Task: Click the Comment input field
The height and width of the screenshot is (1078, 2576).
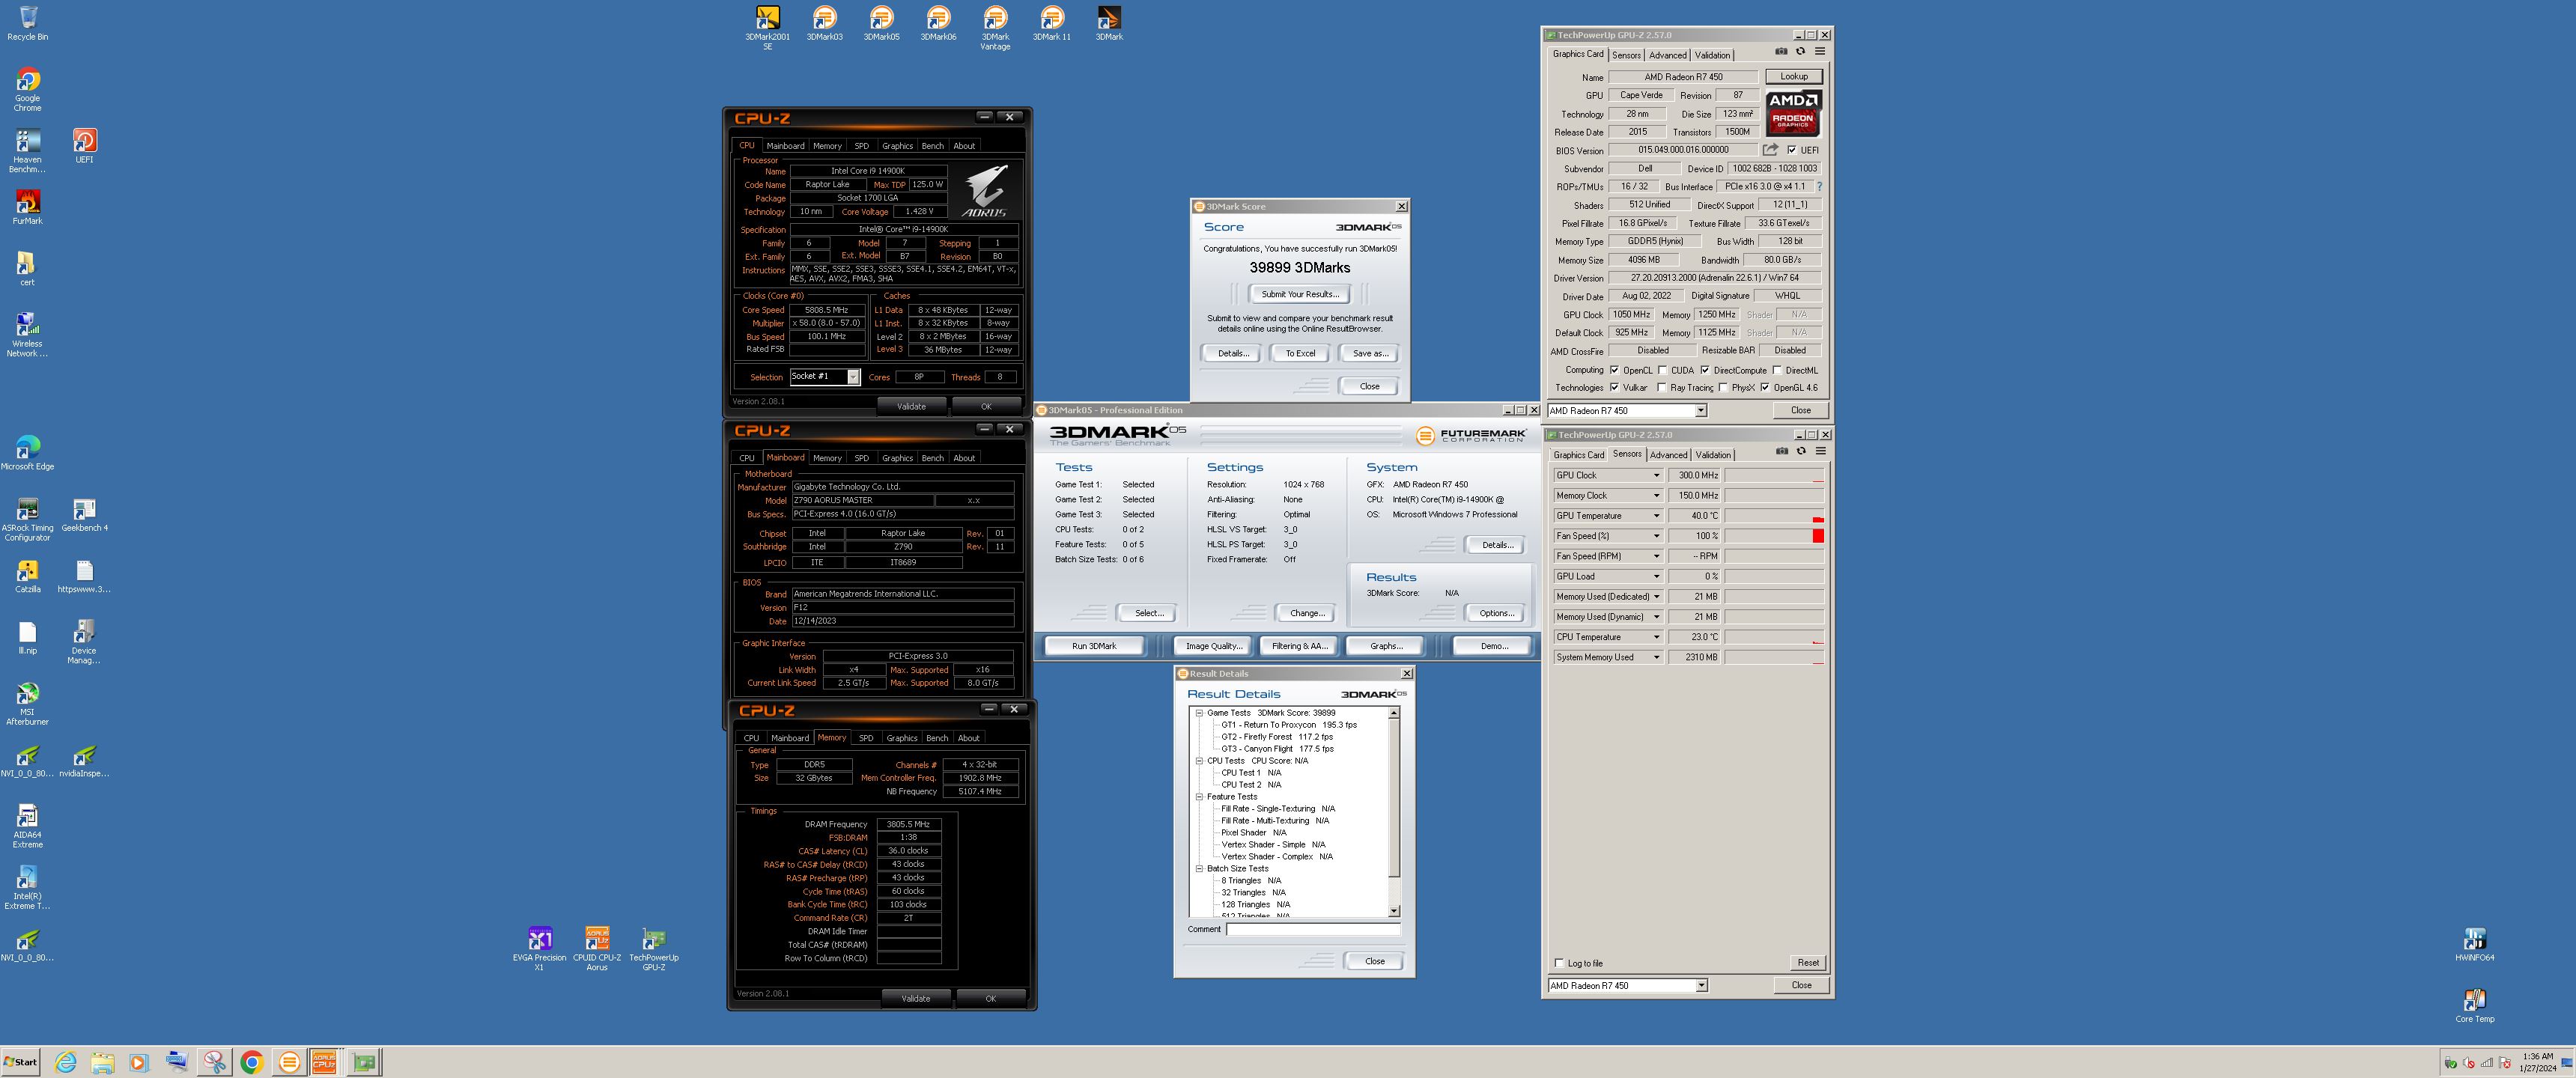Action: [x=1313, y=930]
